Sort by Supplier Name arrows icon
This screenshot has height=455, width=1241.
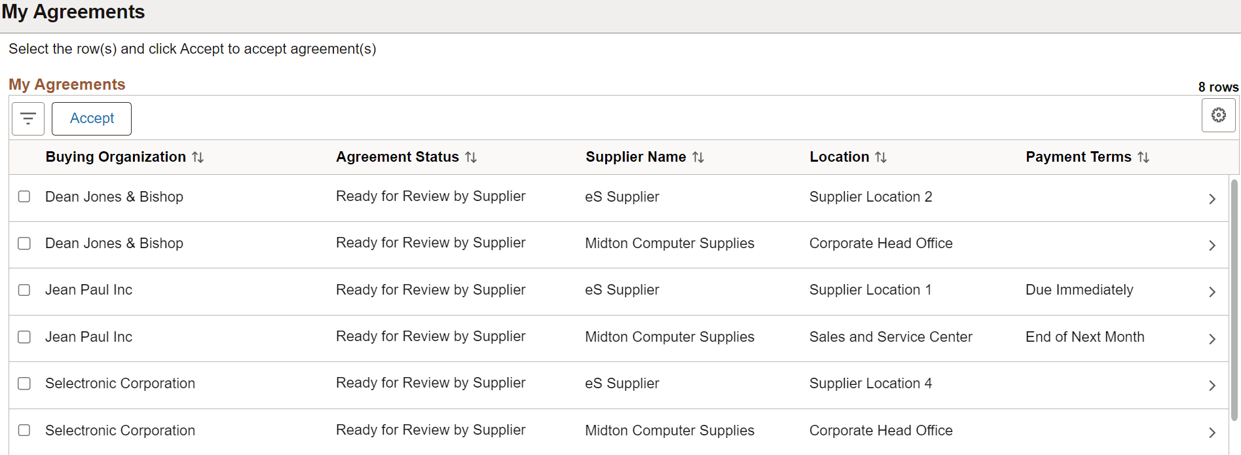point(698,157)
